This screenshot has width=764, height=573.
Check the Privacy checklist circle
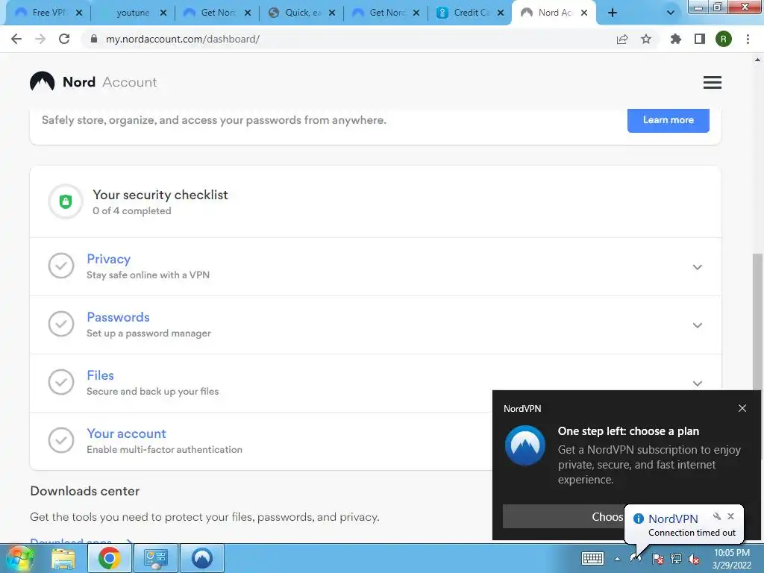click(x=61, y=266)
